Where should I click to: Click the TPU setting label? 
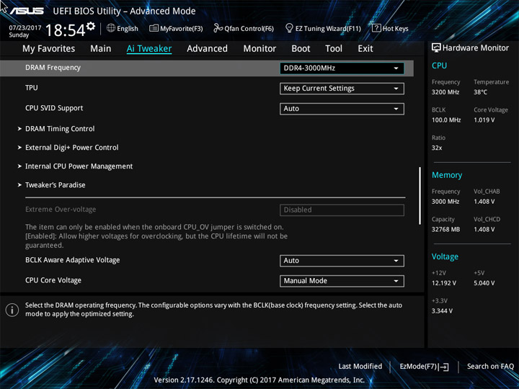(x=32, y=88)
